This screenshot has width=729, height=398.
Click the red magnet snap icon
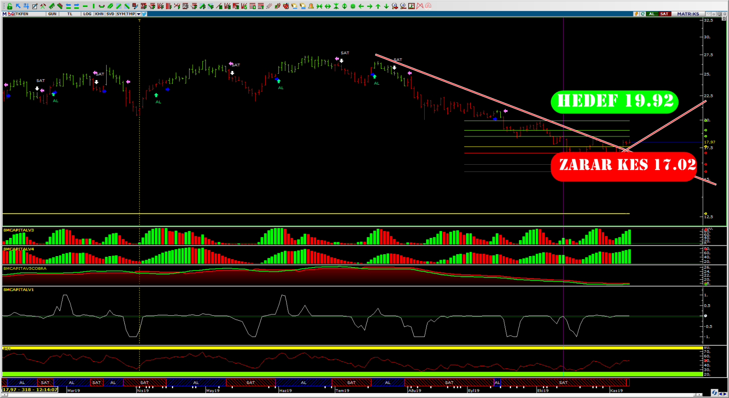428,6
